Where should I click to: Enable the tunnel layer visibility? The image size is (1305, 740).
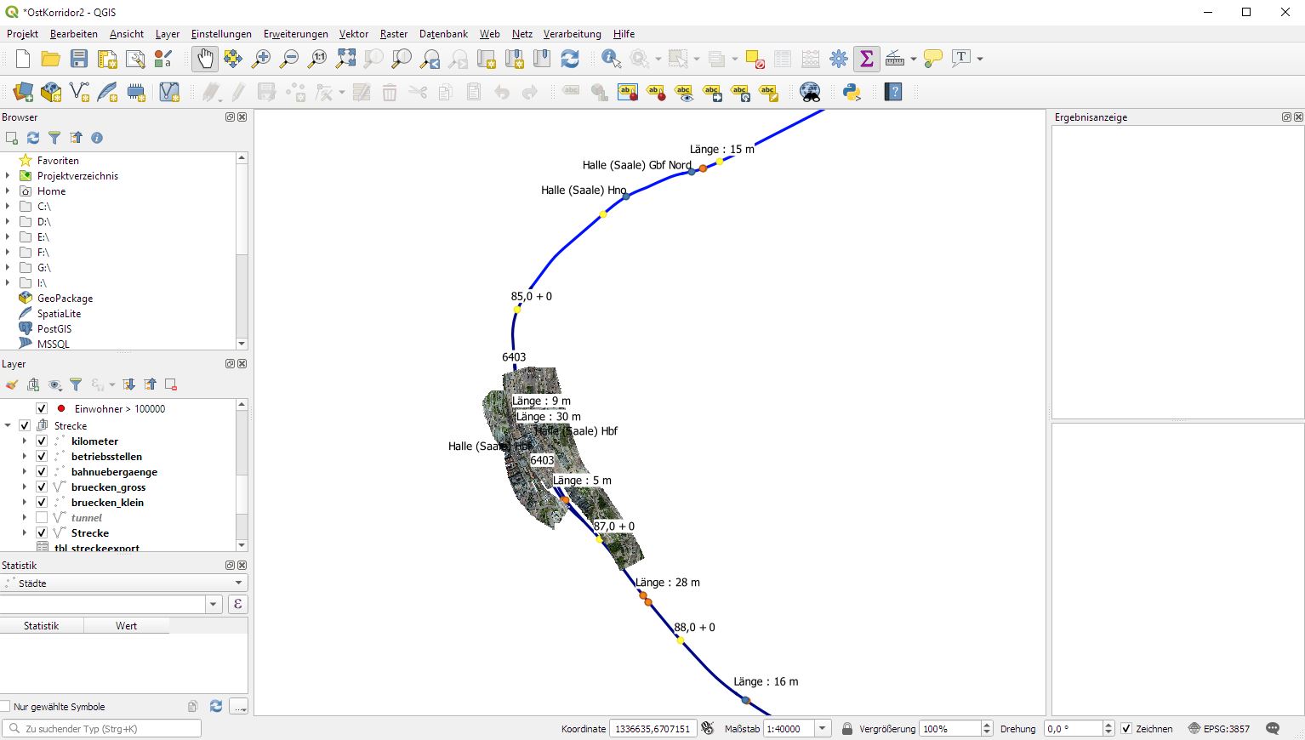pos(41,517)
